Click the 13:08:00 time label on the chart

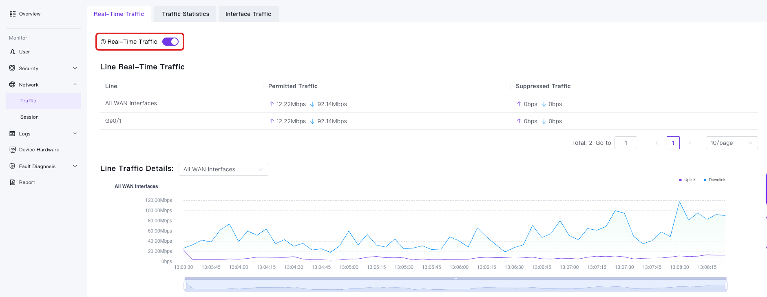(x=679, y=267)
